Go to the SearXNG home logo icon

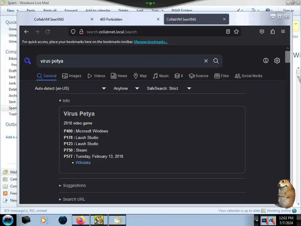[28, 61]
